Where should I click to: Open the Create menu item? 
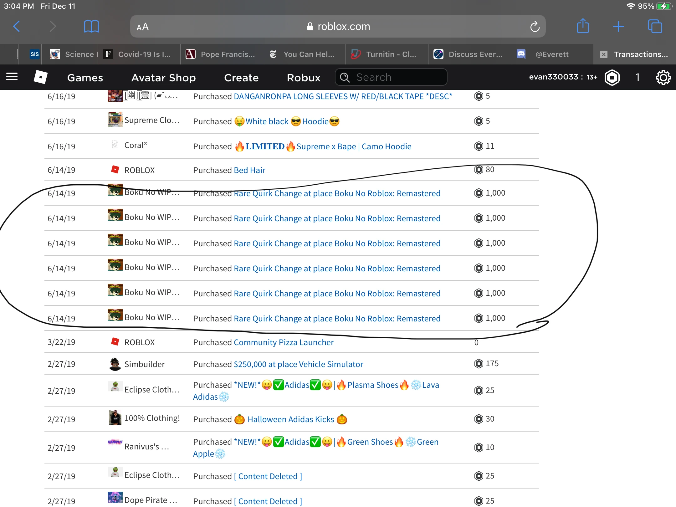tap(241, 78)
